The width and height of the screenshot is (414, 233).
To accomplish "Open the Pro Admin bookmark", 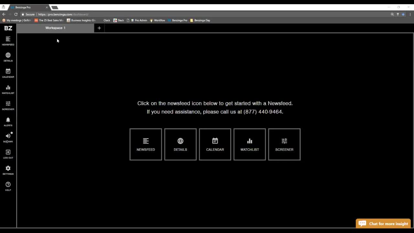I will (x=139, y=20).
